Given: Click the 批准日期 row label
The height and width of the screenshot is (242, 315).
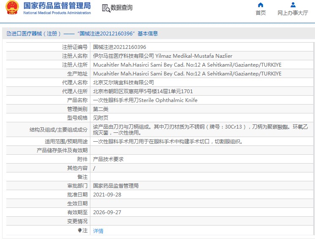Looking at the screenshot, I should point(77,195).
